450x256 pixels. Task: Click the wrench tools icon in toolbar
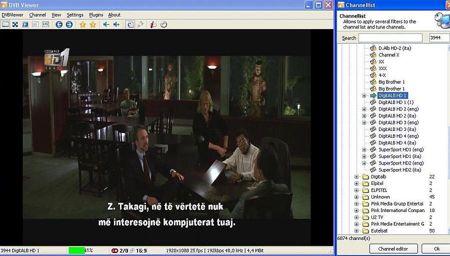140,24
